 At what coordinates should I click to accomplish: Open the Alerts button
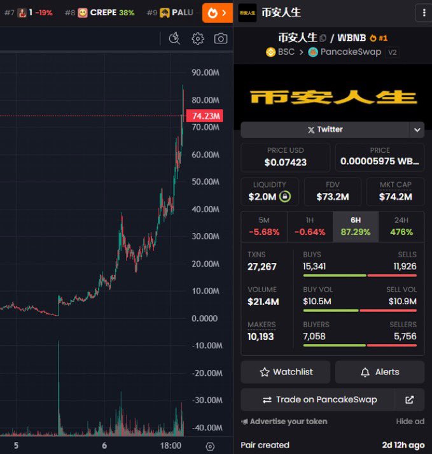[380, 372]
